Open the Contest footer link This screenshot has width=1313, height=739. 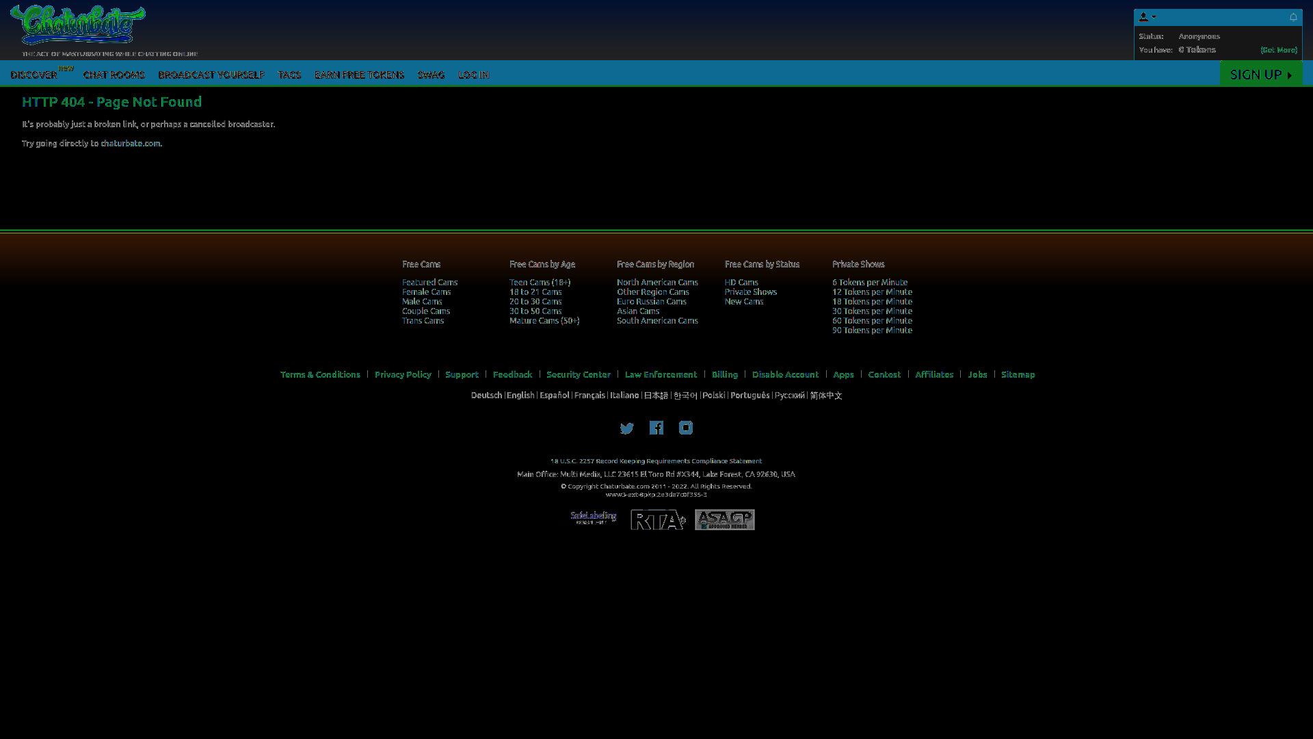[884, 374]
